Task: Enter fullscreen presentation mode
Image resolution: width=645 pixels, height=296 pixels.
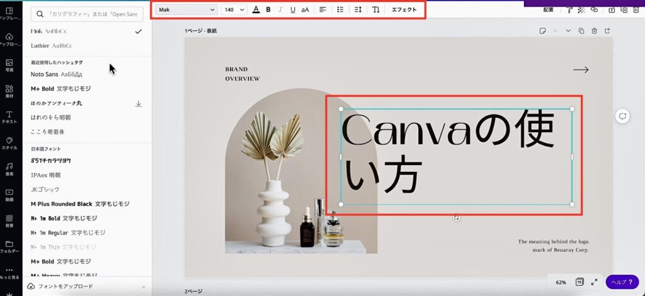Action: tap(594, 282)
